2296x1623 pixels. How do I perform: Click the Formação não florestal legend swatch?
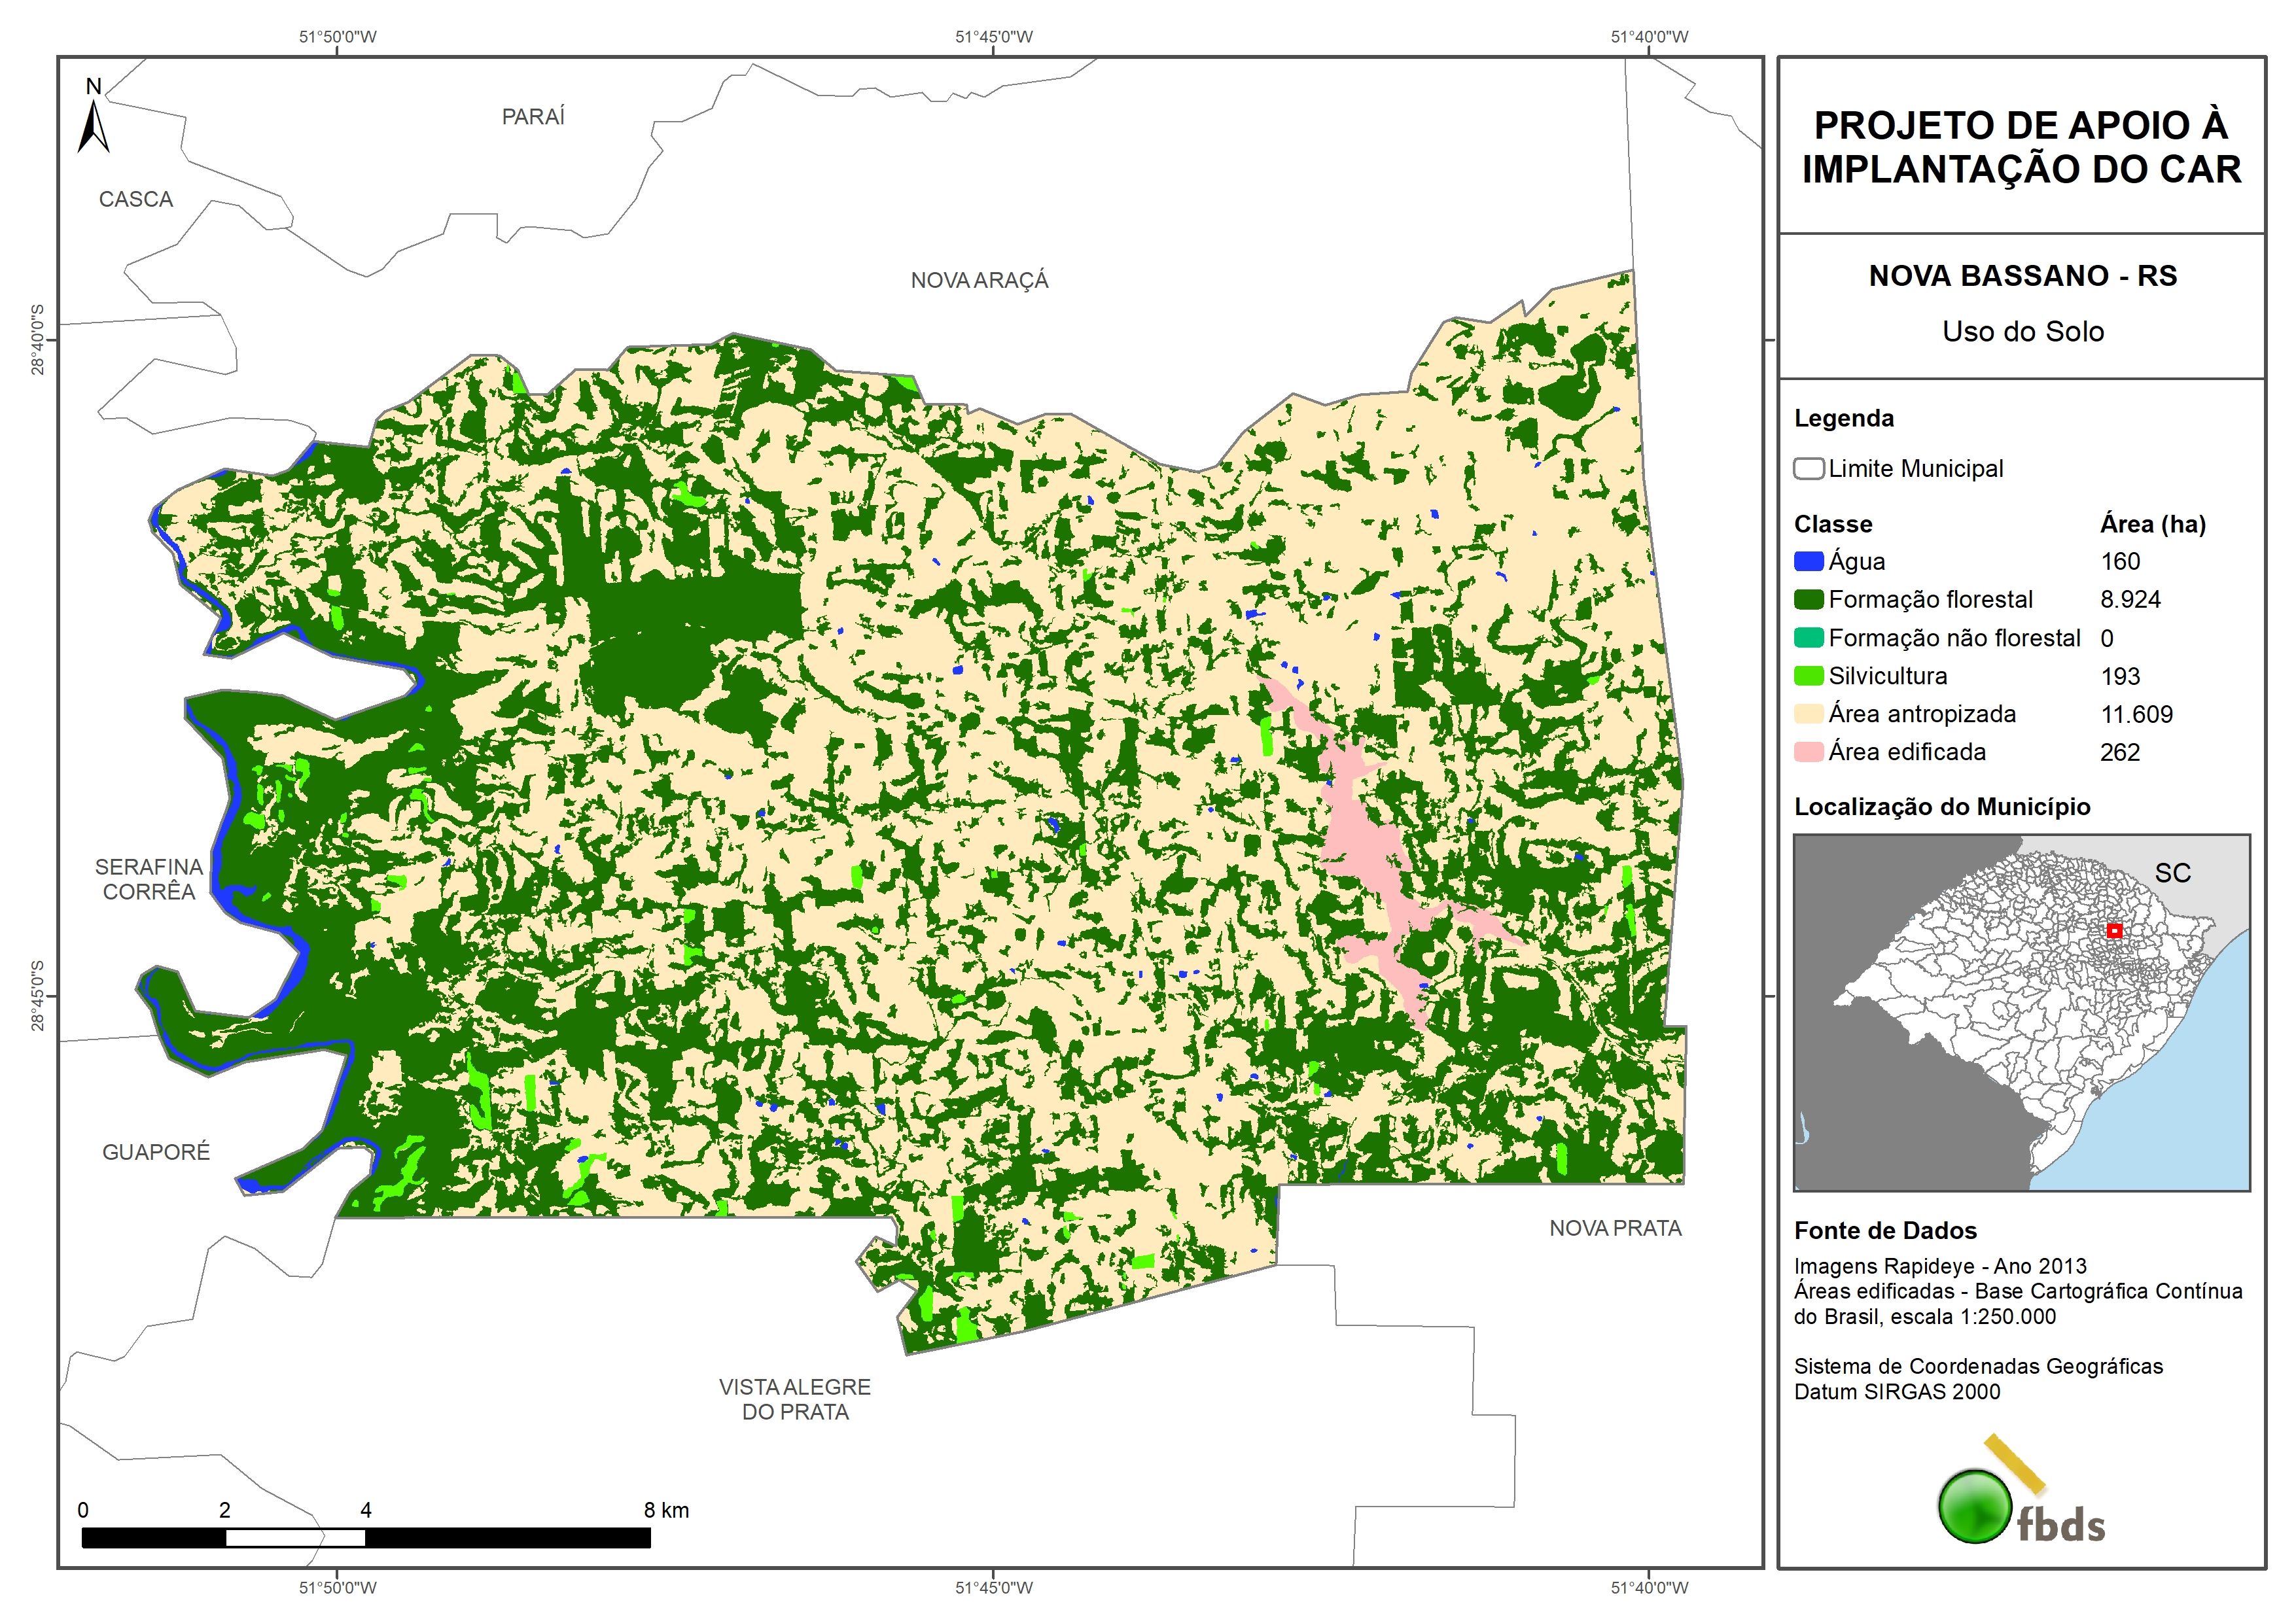point(1808,638)
